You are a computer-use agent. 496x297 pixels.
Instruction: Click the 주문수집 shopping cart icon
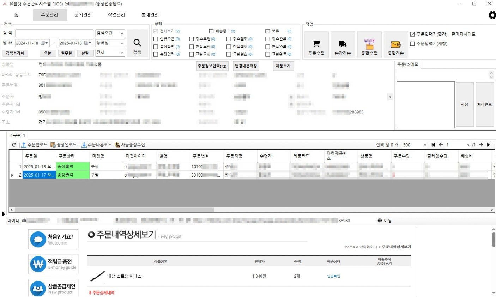tap(316, 44)
